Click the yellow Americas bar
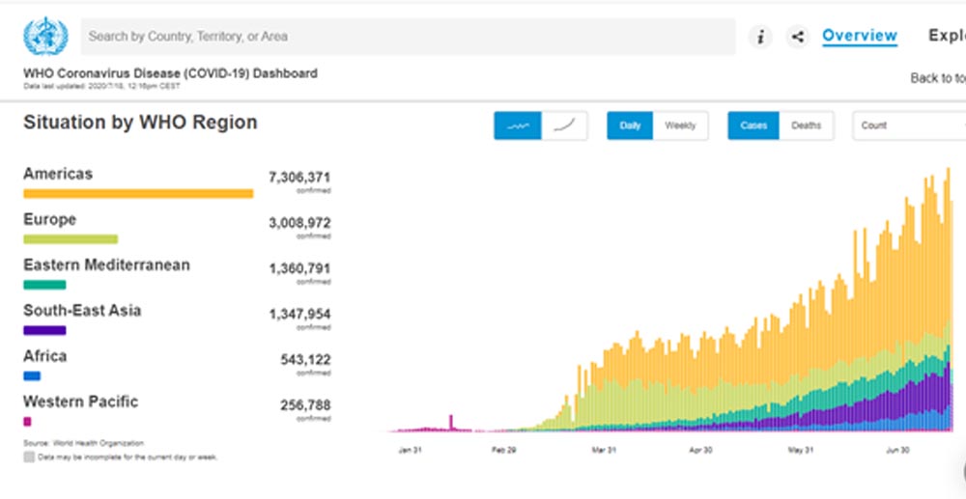The image size is (966, 499). tap(138, 193)
